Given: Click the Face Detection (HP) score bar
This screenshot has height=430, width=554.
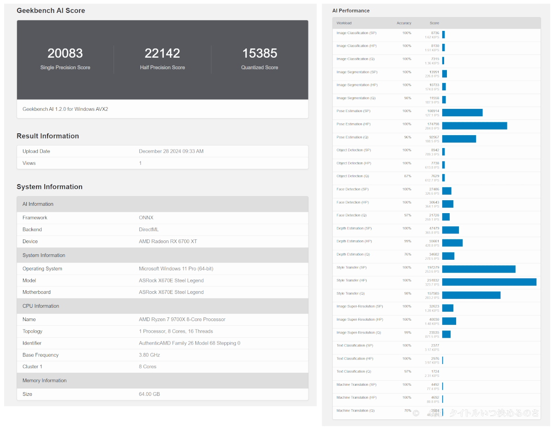Looking at the screenshot, I should pos(448,204).
